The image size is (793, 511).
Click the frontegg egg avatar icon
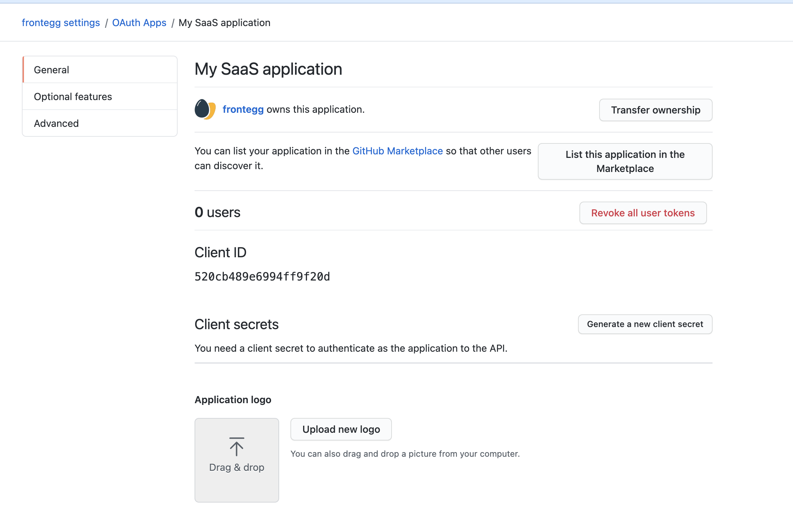point(205,109)
